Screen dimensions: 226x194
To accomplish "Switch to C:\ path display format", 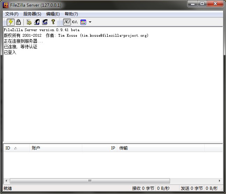I will point(75,22).
